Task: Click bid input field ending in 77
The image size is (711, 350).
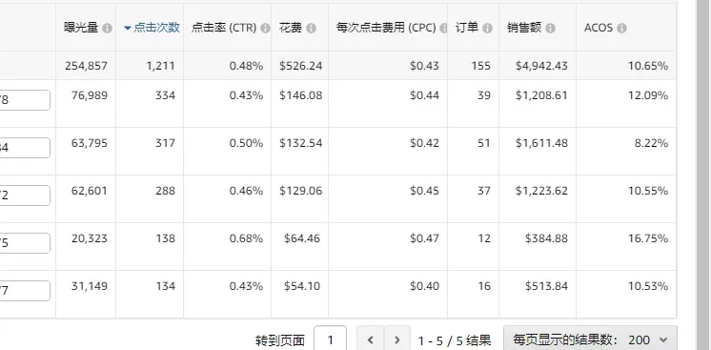Action: pyautogui.click(x=25, y=291)
